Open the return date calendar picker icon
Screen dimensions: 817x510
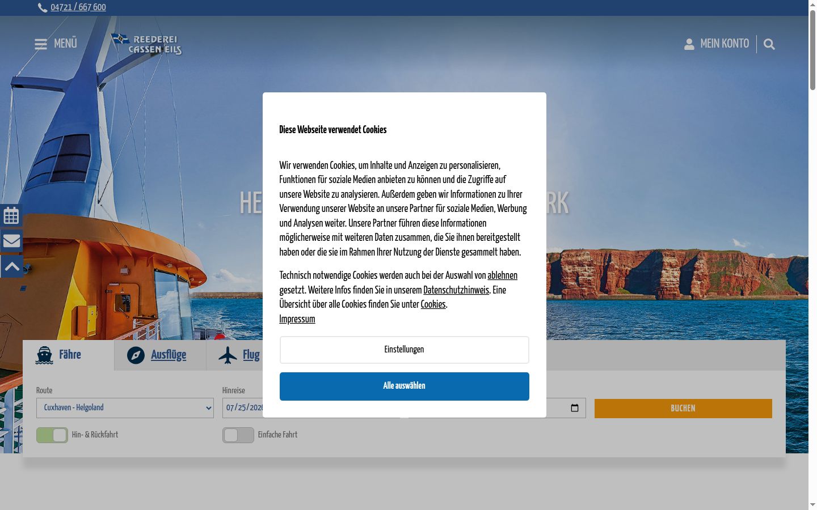pyautogui.click(x=575, y=408)
